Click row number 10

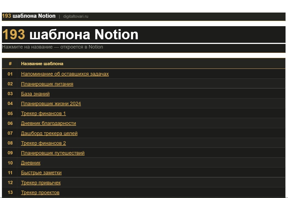point(10,163)
